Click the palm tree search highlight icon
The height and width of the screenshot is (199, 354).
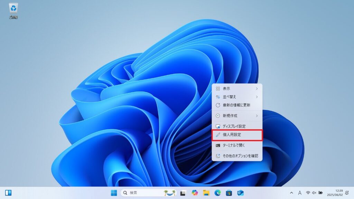(x=169, y=193)
